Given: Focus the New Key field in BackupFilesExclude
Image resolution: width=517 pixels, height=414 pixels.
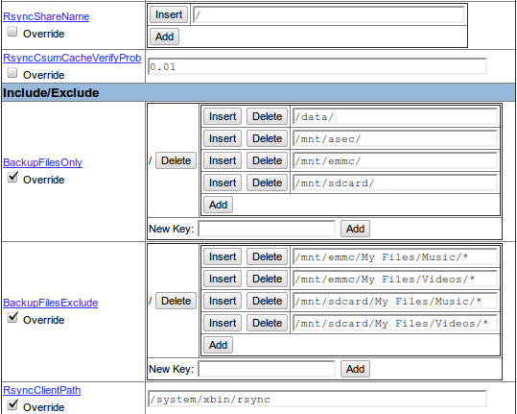Looking at the screenshot, I should click(x=267, y=369).
